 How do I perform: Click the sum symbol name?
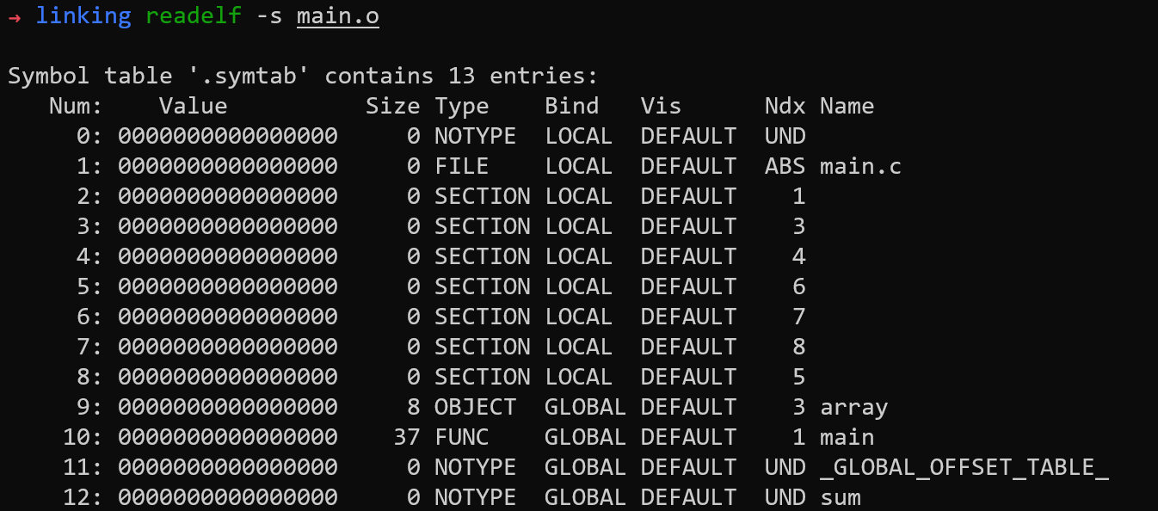(840, 497)
